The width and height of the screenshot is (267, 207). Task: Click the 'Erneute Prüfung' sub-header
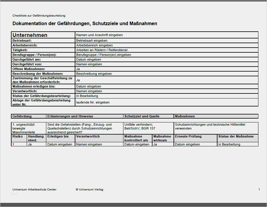196,138
